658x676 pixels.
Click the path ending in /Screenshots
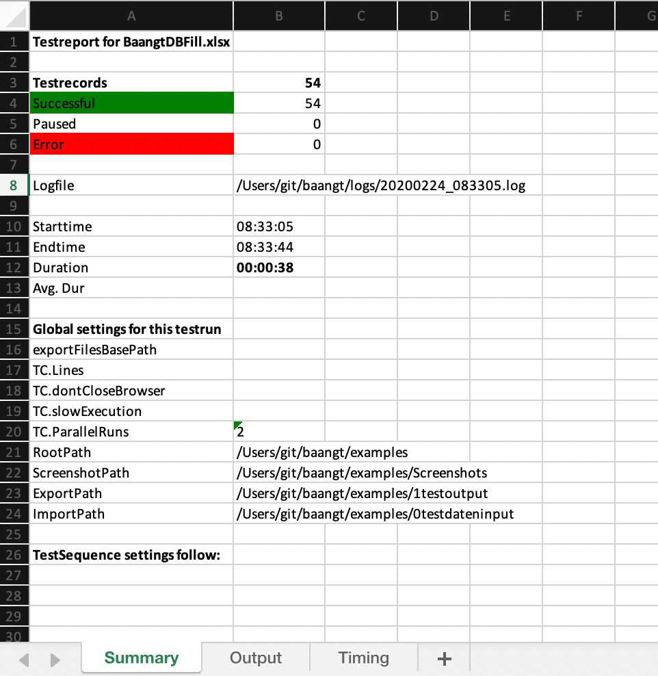click(x=362, y=473)
